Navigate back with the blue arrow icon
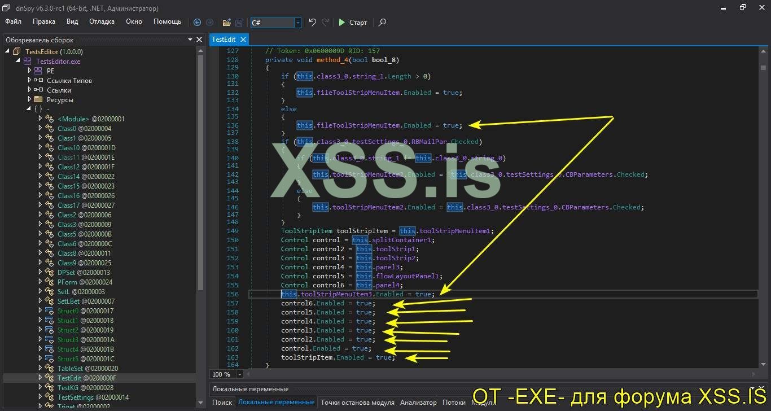This screenshot has height=411, width=771. (x=197, y=23)
